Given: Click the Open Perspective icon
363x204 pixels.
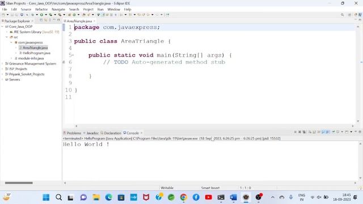Looking at the screenshot, I should (x=350, y=15).
